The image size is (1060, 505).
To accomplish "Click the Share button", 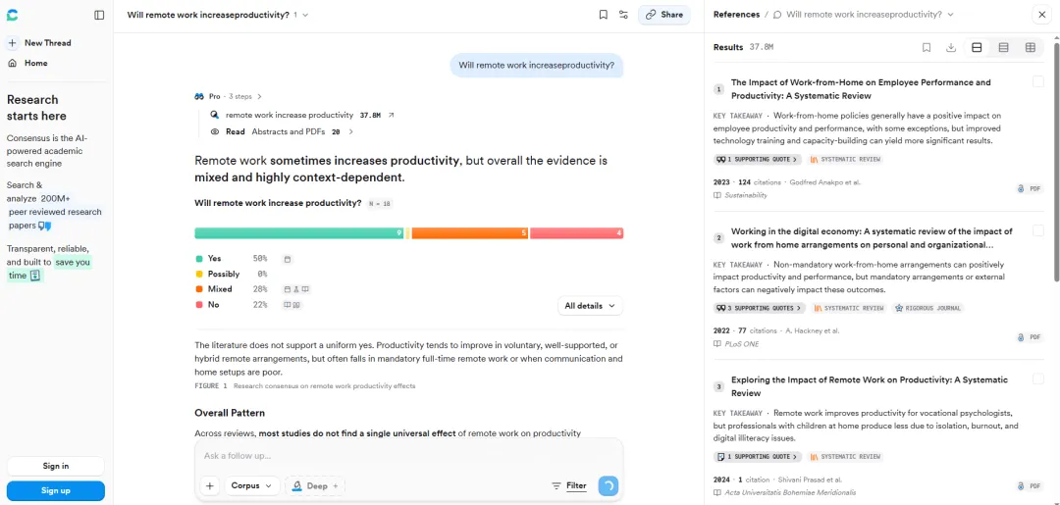I will click(663, 15).
